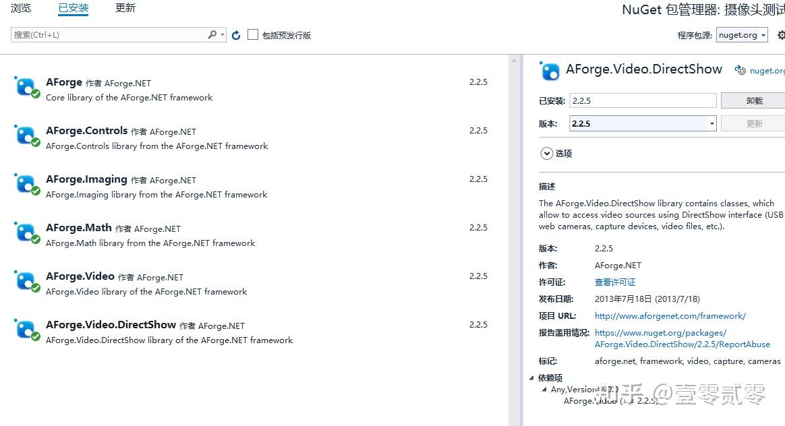This screenshot has height=426, width=785.
Task: Click the 卸载 button
Action: click(753, 100)
